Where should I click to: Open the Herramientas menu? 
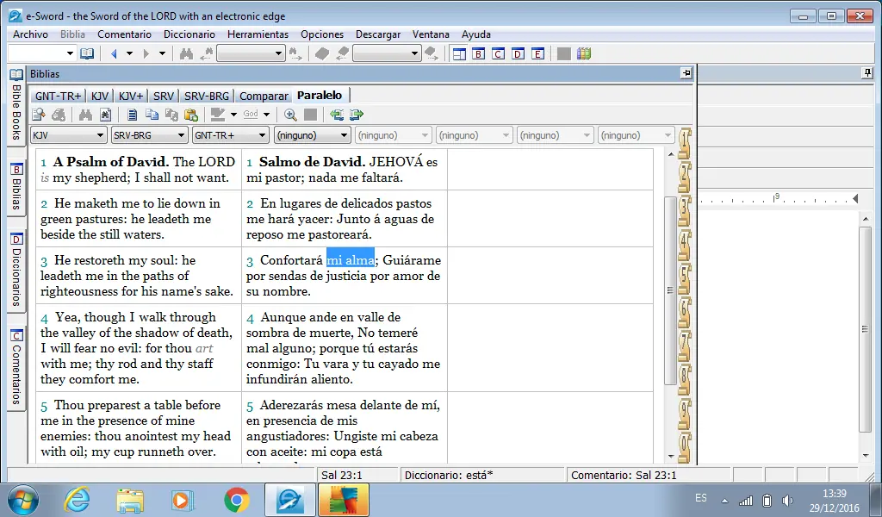point(258,34)
